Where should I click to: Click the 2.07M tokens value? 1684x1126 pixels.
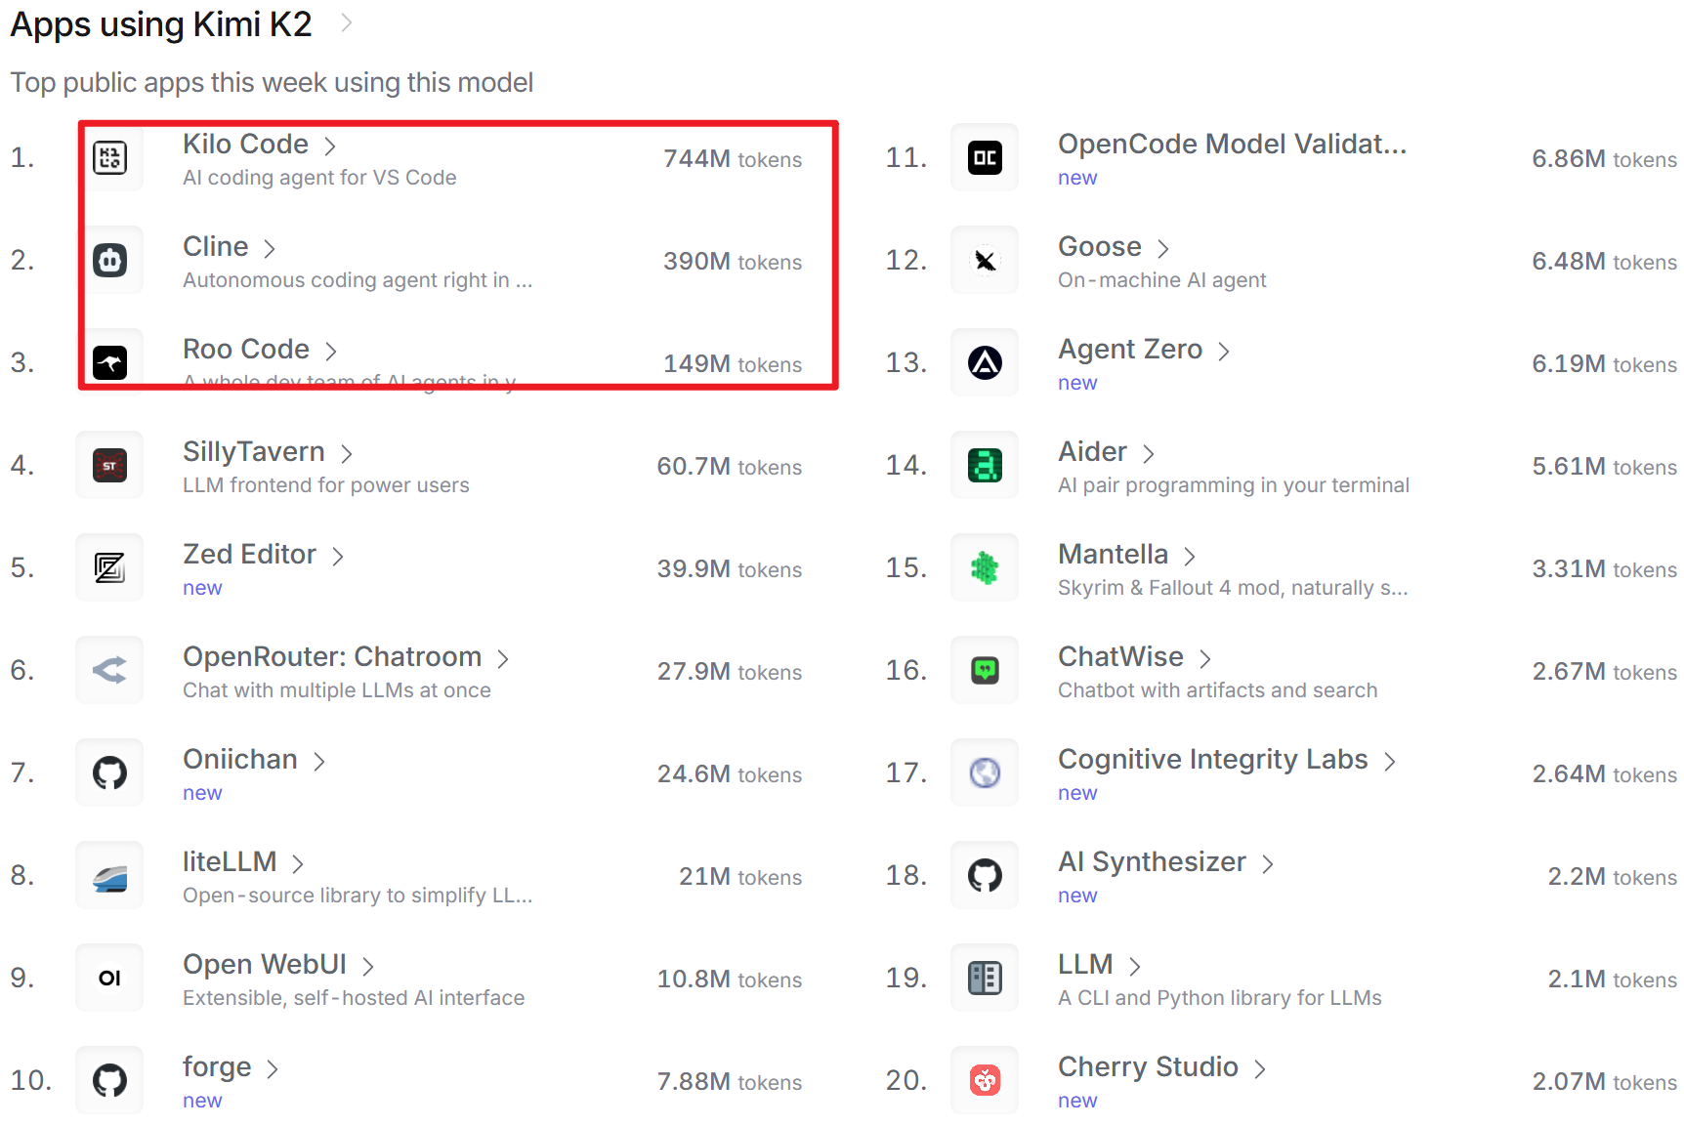1605,1081
